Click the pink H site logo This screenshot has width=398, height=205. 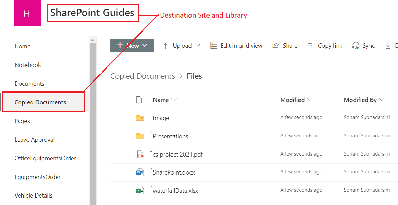27,13
